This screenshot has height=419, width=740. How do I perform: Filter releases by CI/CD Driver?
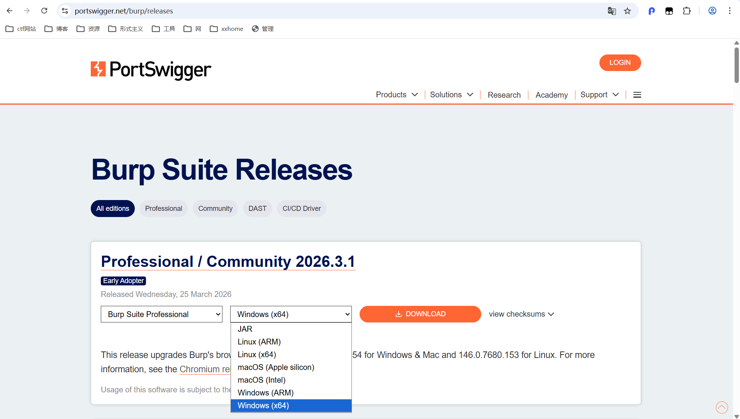(x=302, y=209)
